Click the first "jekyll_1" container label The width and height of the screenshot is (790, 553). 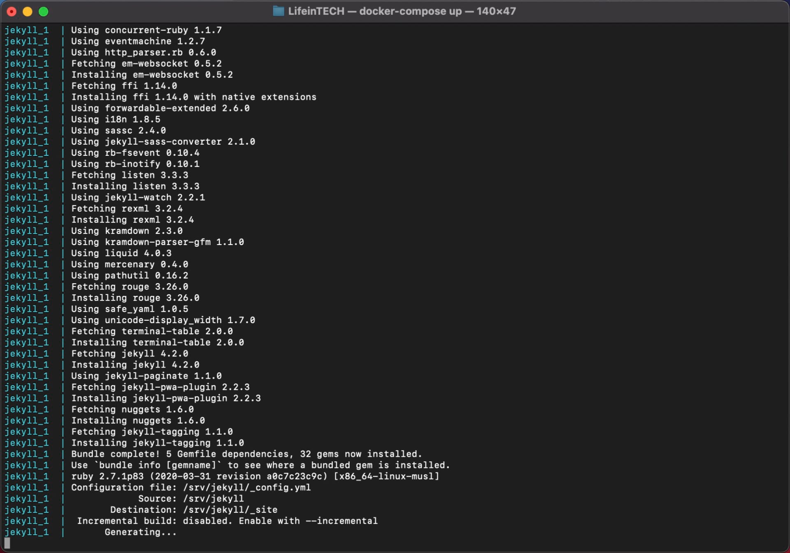click(27, 30)
